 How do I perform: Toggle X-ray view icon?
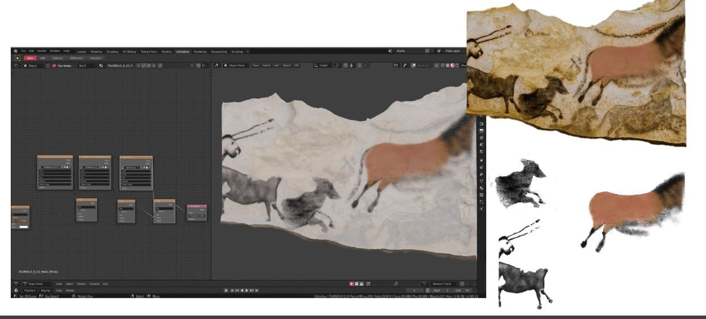pos(437,66)
